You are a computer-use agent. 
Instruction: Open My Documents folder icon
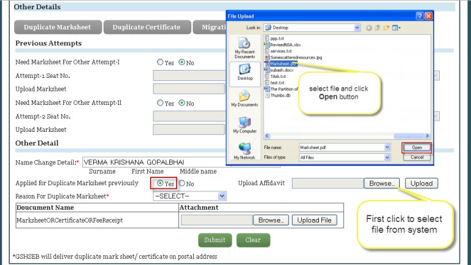tap(245, 99)
